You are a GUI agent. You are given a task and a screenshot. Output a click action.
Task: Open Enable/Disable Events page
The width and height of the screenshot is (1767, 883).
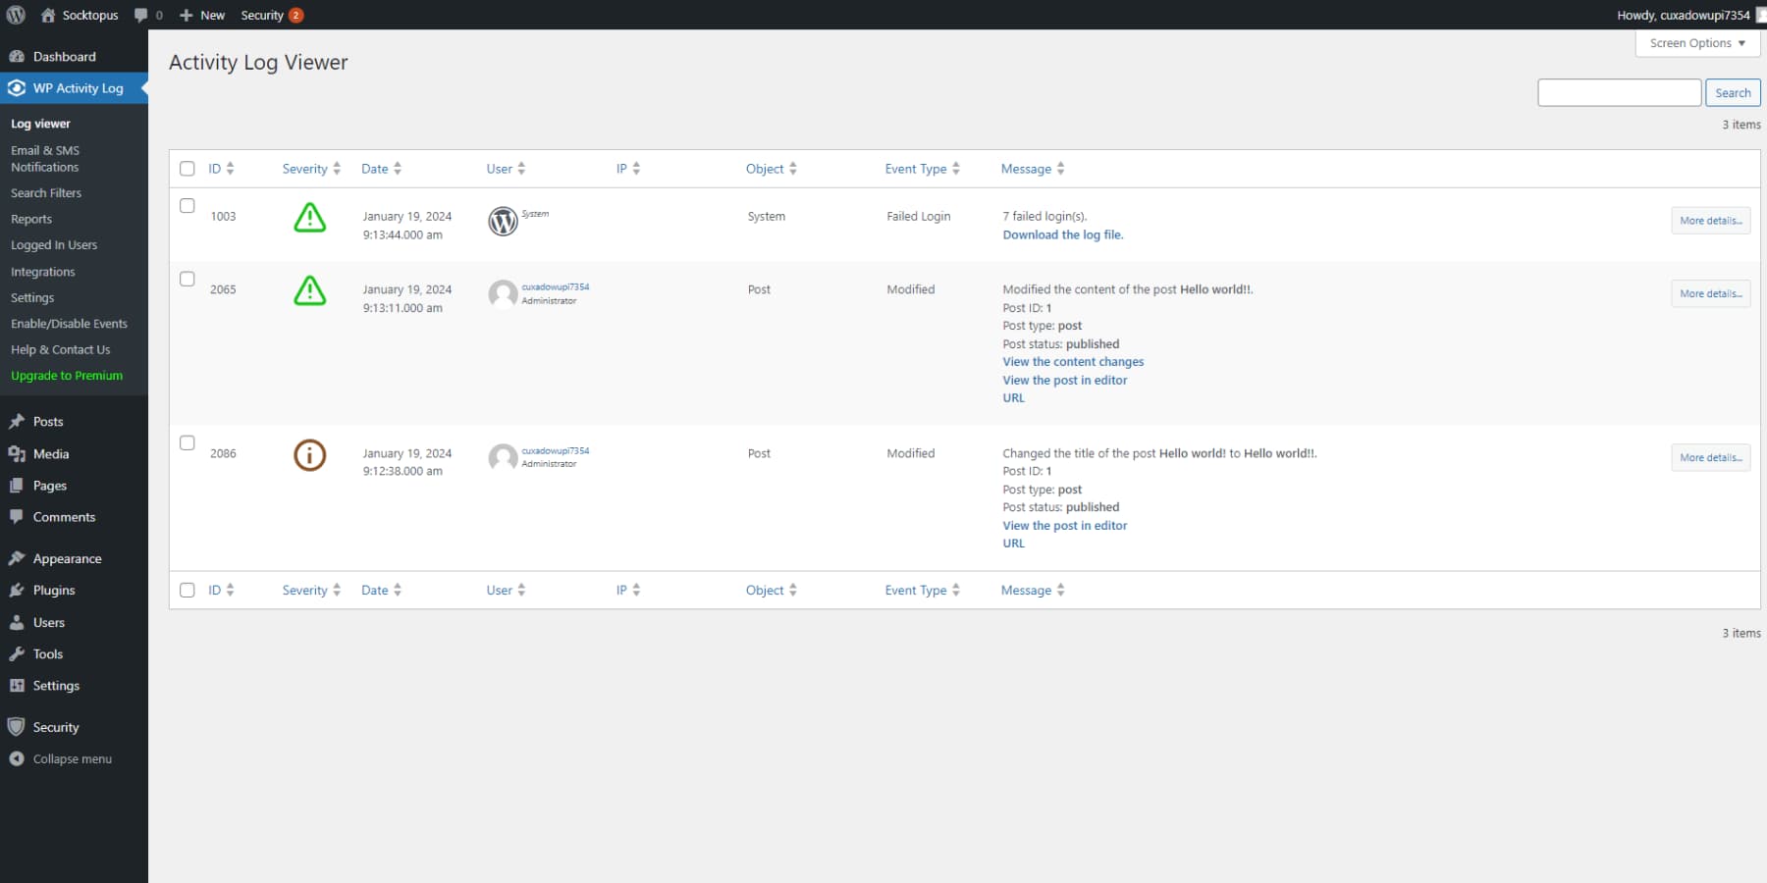(x=69, y=323)
